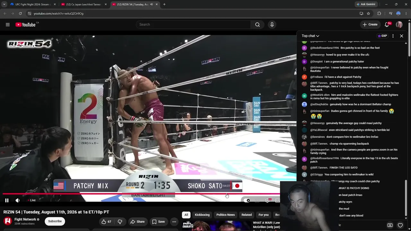The height and width of the screenshot is (231, 411).
Task: Toggle the autoplay switch in the player
Action: coord(247,201)
